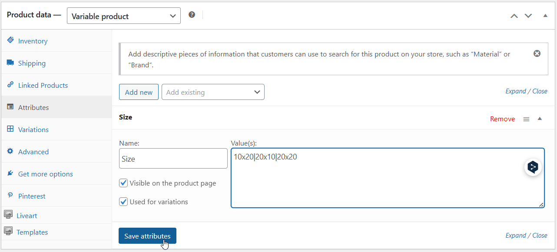Remove the Size attribute
Viewport: 557px width, 252px height.
click(x=502, y=119)
